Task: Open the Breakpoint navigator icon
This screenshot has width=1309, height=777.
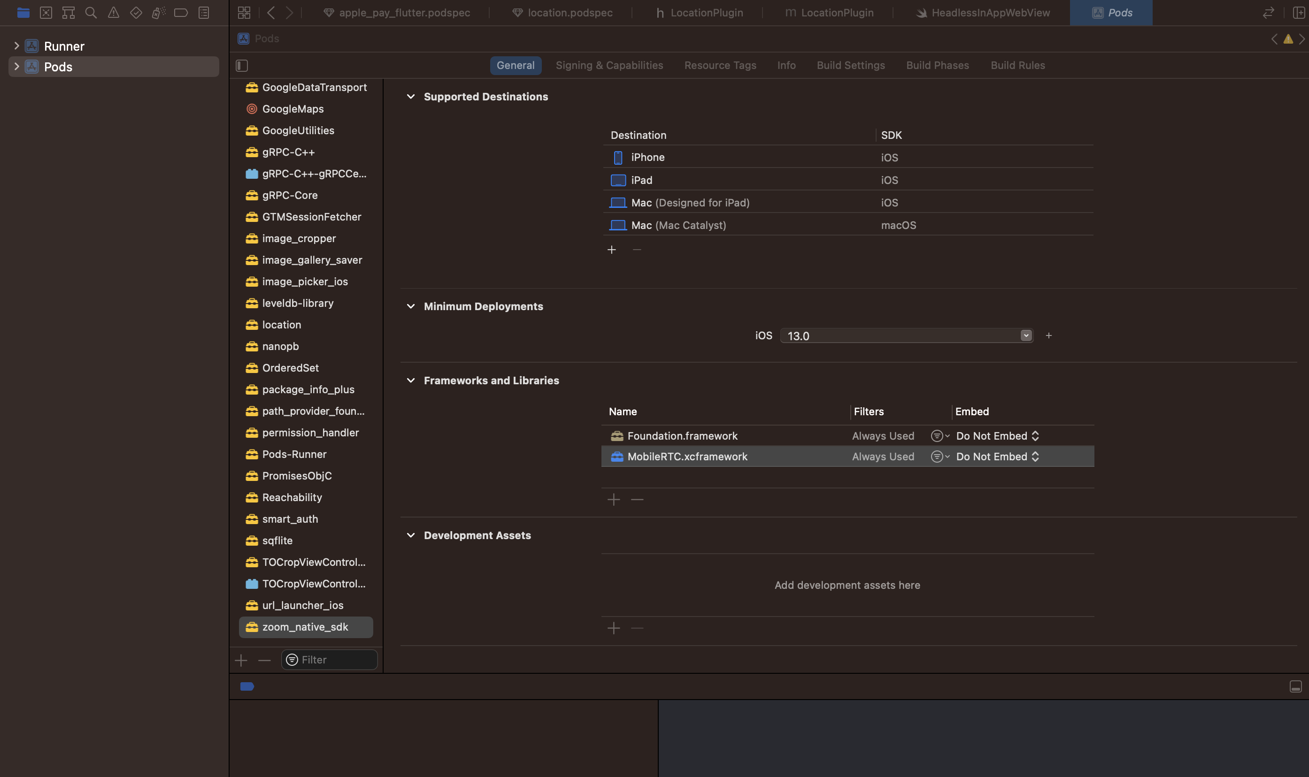Action: pyautogui.click(x=181, y=13)
